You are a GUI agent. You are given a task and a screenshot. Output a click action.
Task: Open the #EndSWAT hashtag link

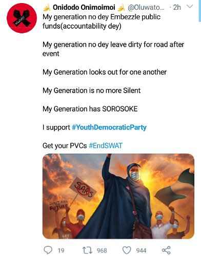(x=106, y=145)
